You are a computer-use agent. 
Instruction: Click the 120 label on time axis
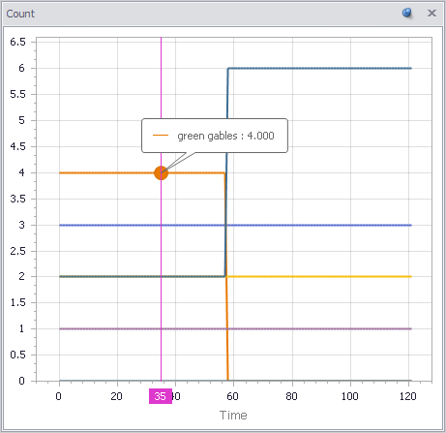(408, 396)
